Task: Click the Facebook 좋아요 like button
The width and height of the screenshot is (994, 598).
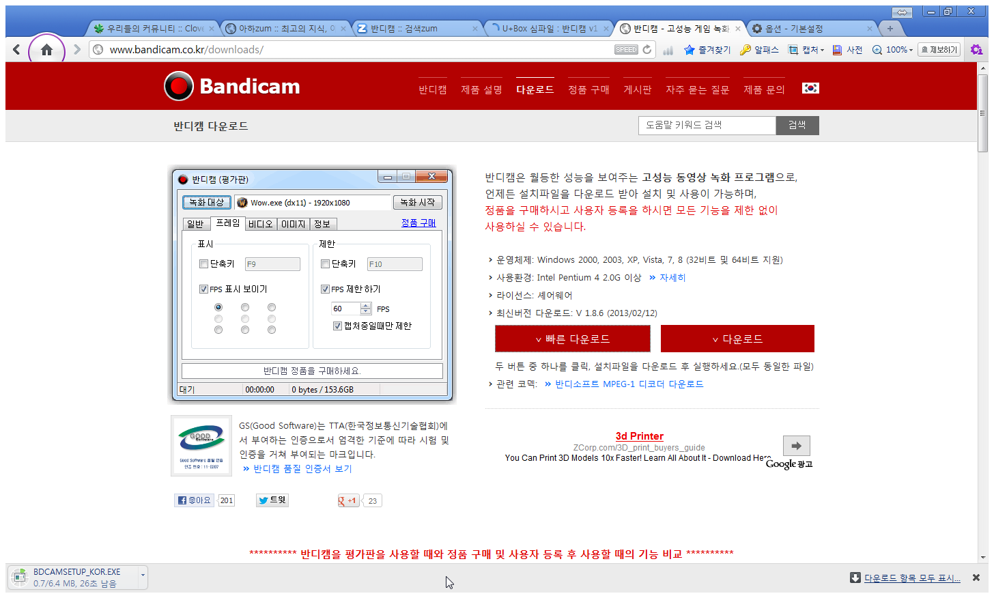Action: [195, 500]
